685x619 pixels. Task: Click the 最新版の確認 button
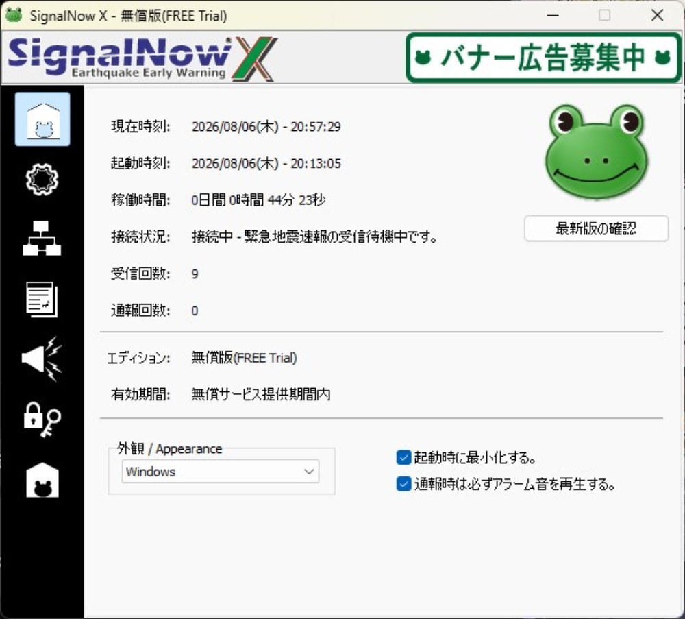tap(597, 228)
